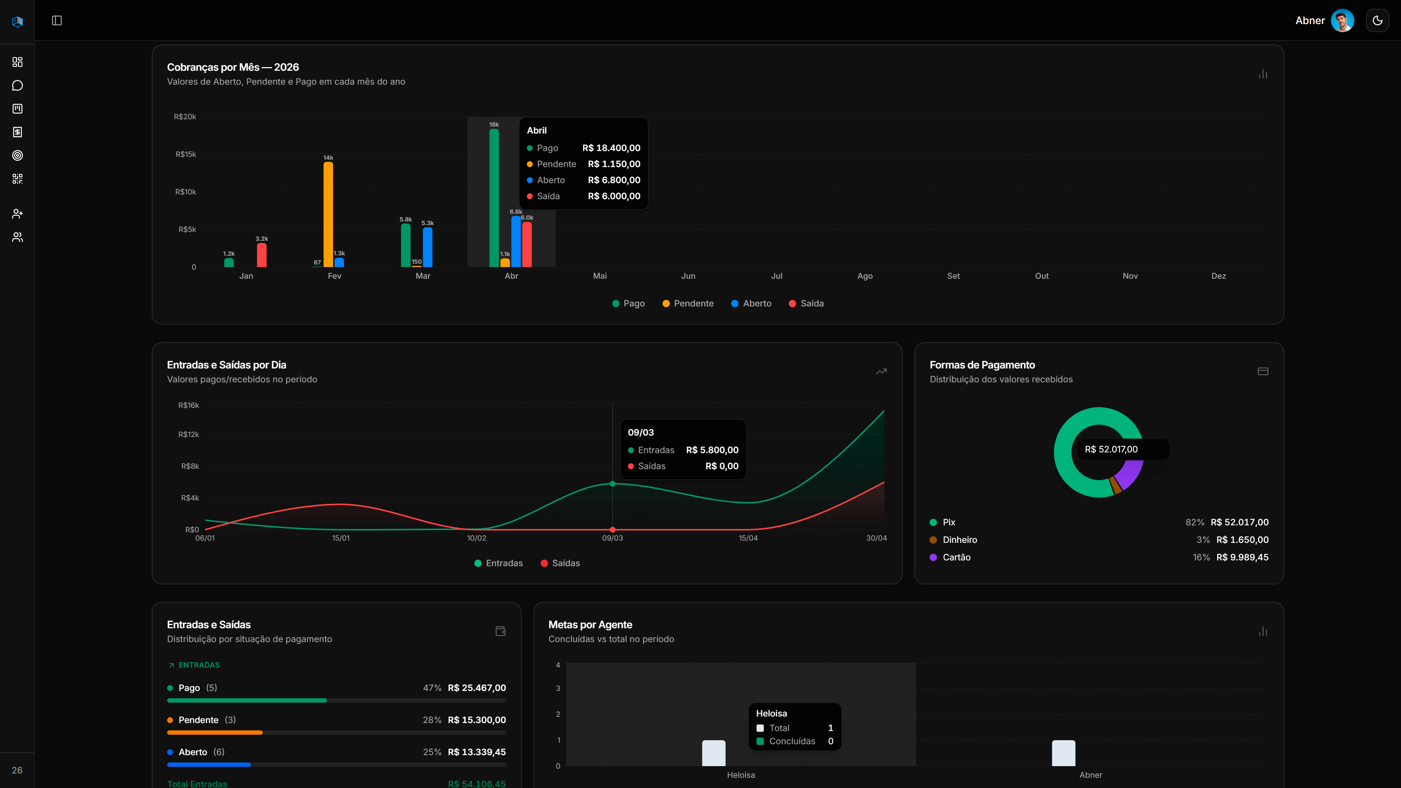This screenshot has width=1401, height=788.
Task: Click the red April Saída bar
Action: [526, 244]
